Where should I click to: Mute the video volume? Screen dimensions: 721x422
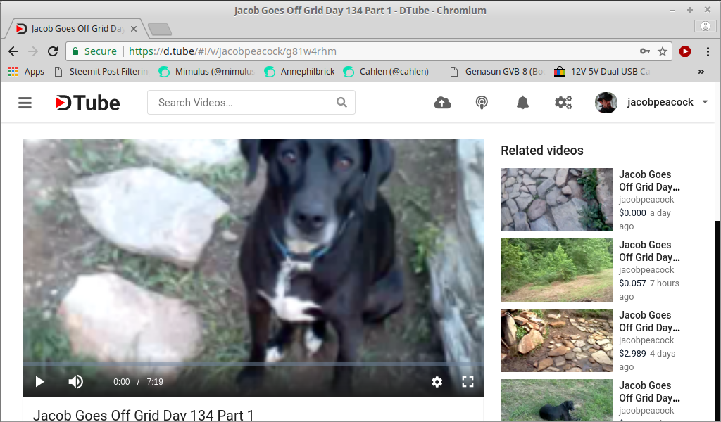(x=76, y=382)
